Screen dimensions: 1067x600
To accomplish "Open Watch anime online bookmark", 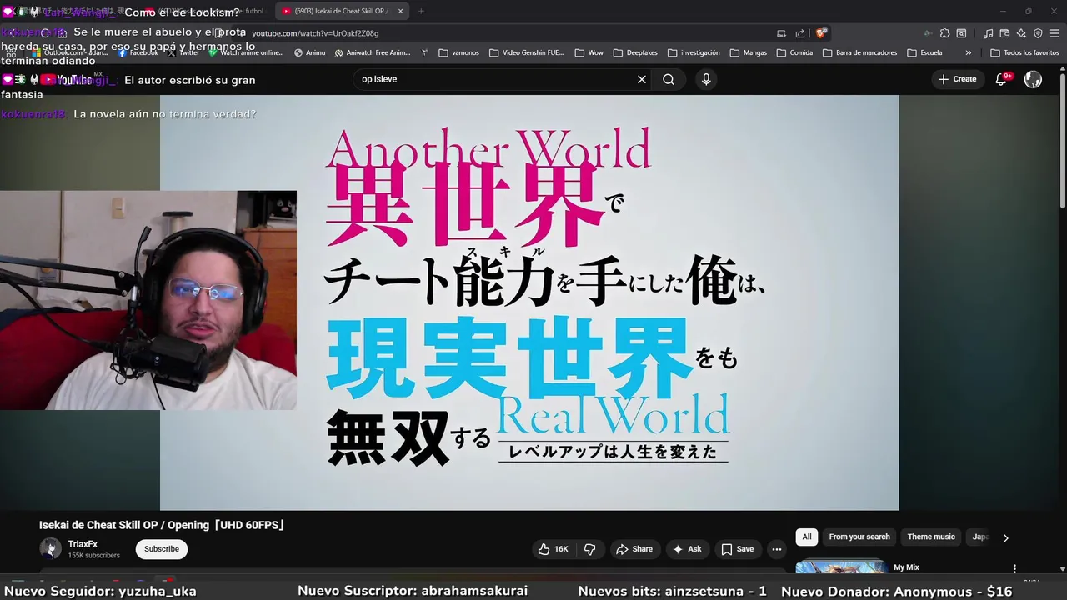I will click(247, 52).
